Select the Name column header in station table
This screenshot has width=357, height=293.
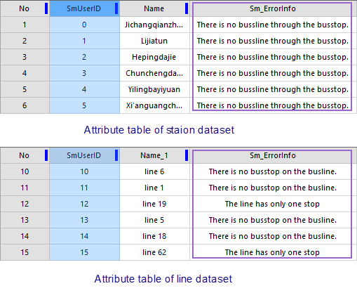[x=154, y=8]
